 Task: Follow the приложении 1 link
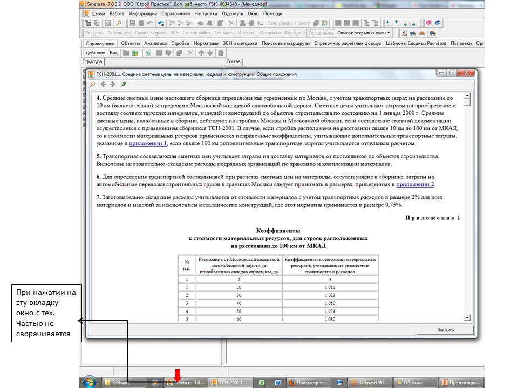[148, 143]
